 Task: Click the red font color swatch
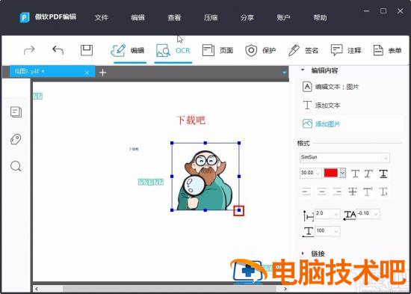331,173
